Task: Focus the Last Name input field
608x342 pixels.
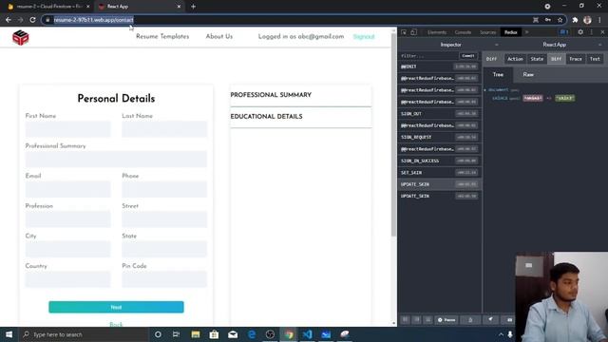Action: tap(164, 129)
